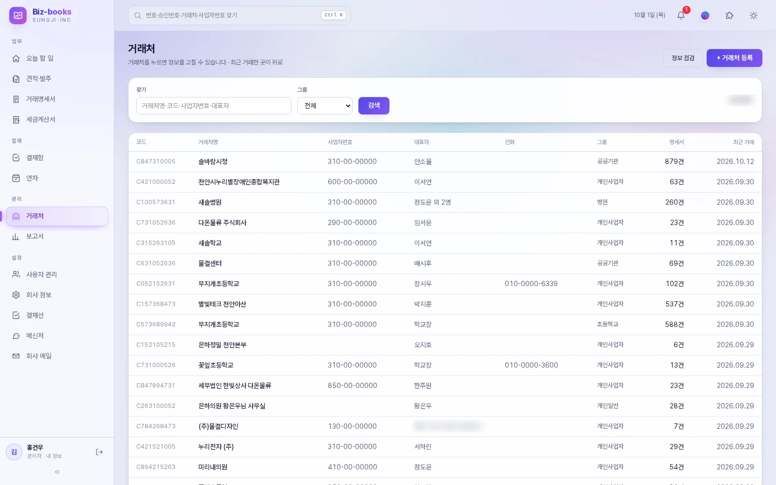The image size is (776, 485).
Task: Open 세무법인 한빛상사 다온물류 row
Action: coord(445,386)
